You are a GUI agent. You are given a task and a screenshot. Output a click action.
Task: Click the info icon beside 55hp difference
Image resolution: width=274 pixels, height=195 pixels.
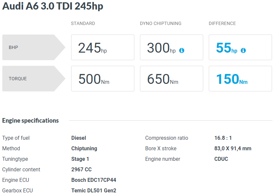[x=243, y=50]
